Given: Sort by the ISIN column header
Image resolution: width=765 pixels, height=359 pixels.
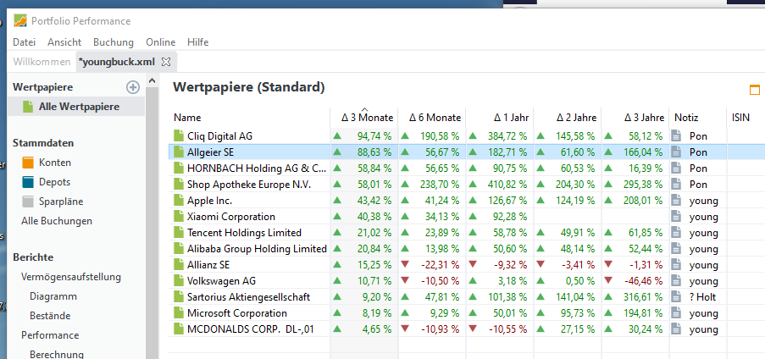Looking at the screenshot, I should click(746, 118).
